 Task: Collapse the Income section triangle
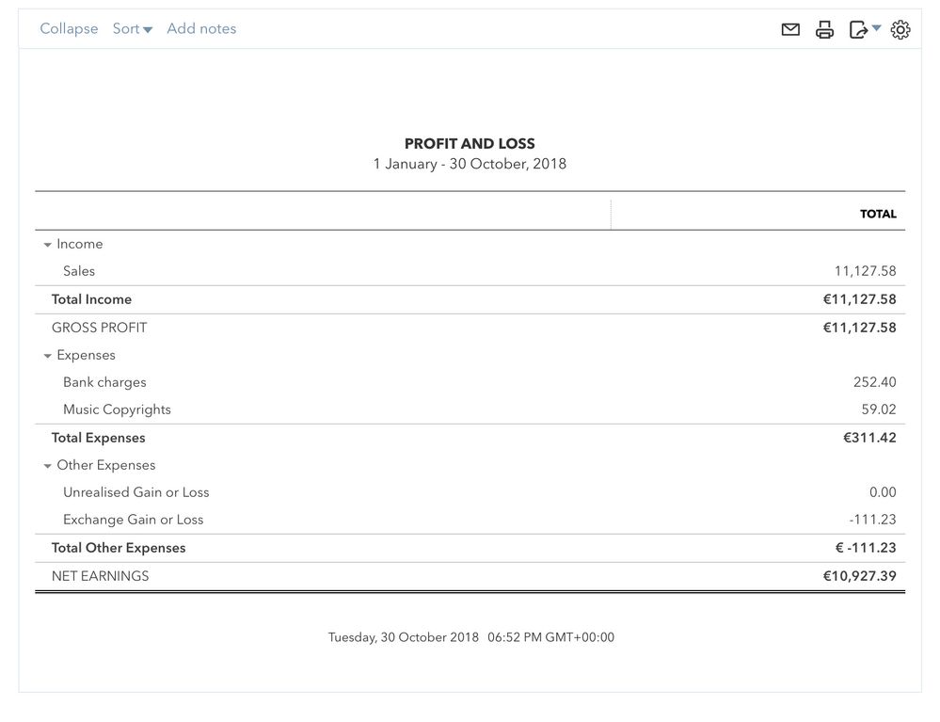coord(47,245)
